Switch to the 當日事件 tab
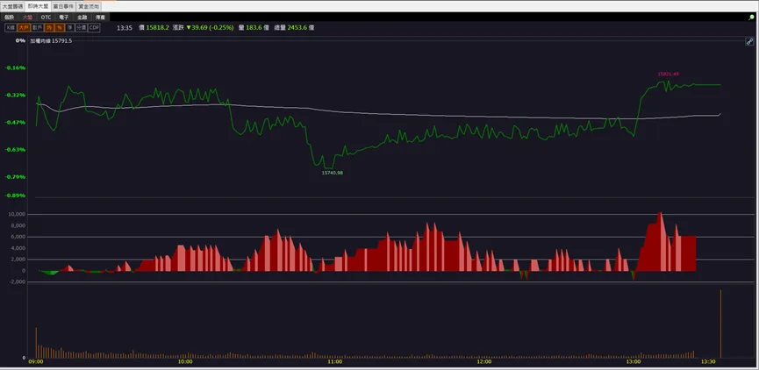The height and width of the screenshot is (370, 759). 63,6
